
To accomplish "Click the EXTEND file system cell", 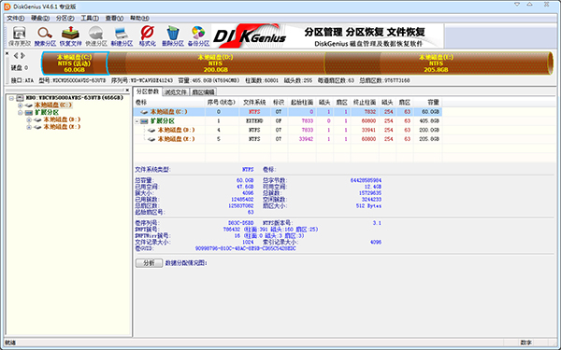I will pyautogui.click(x=254, y=121).
